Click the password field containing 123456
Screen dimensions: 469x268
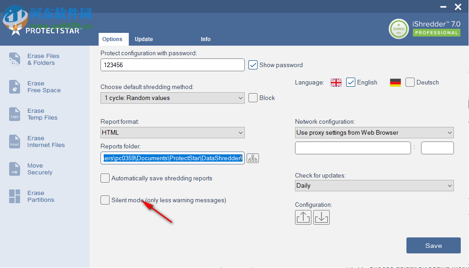tap(173, 65)
